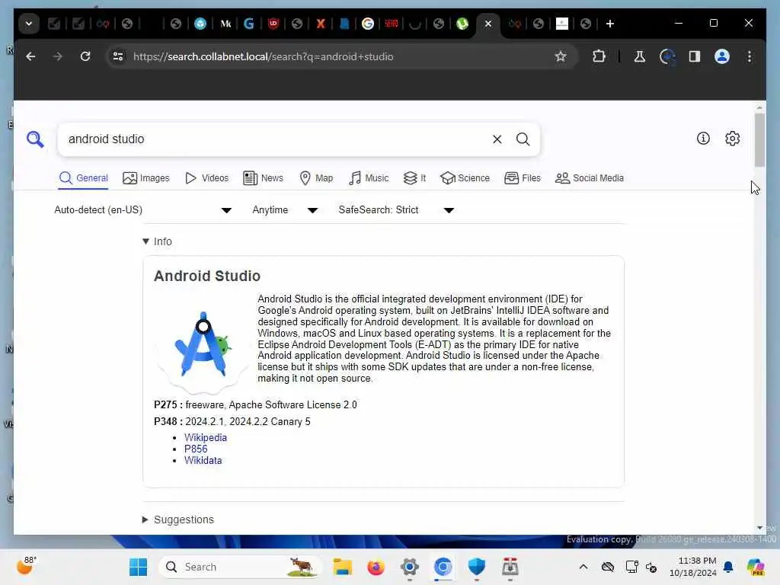
Task: Open Windows Security shield on the taskbar
Action: click(477, 567)
